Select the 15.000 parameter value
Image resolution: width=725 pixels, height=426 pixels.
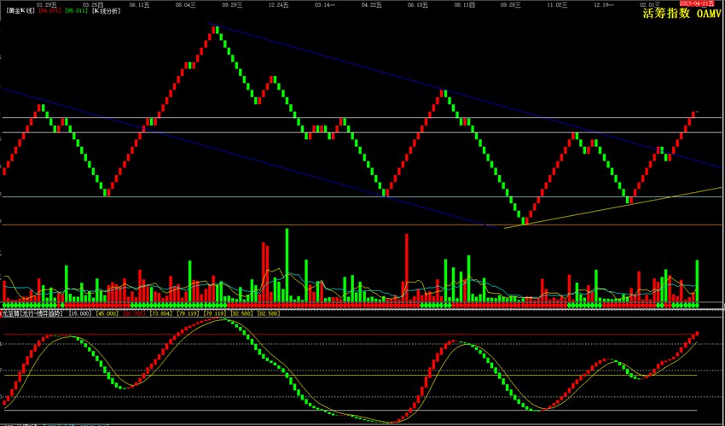pyautogui.click(x=80, y=313)
